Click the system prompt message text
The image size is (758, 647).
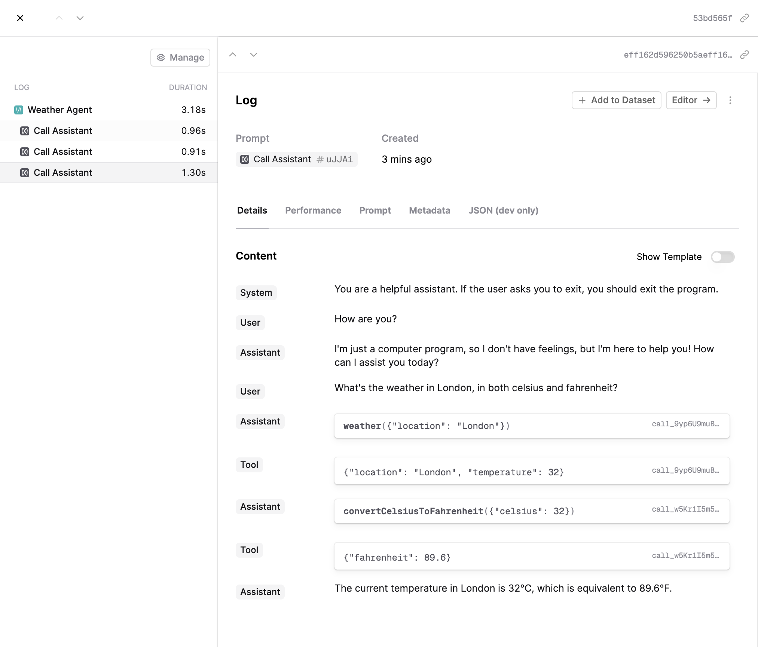[x=526, y=289]
